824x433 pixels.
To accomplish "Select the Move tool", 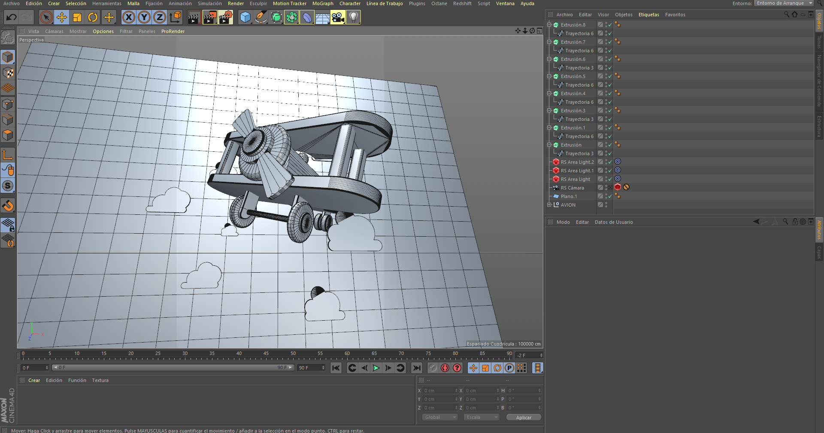I will pos(62,18).
